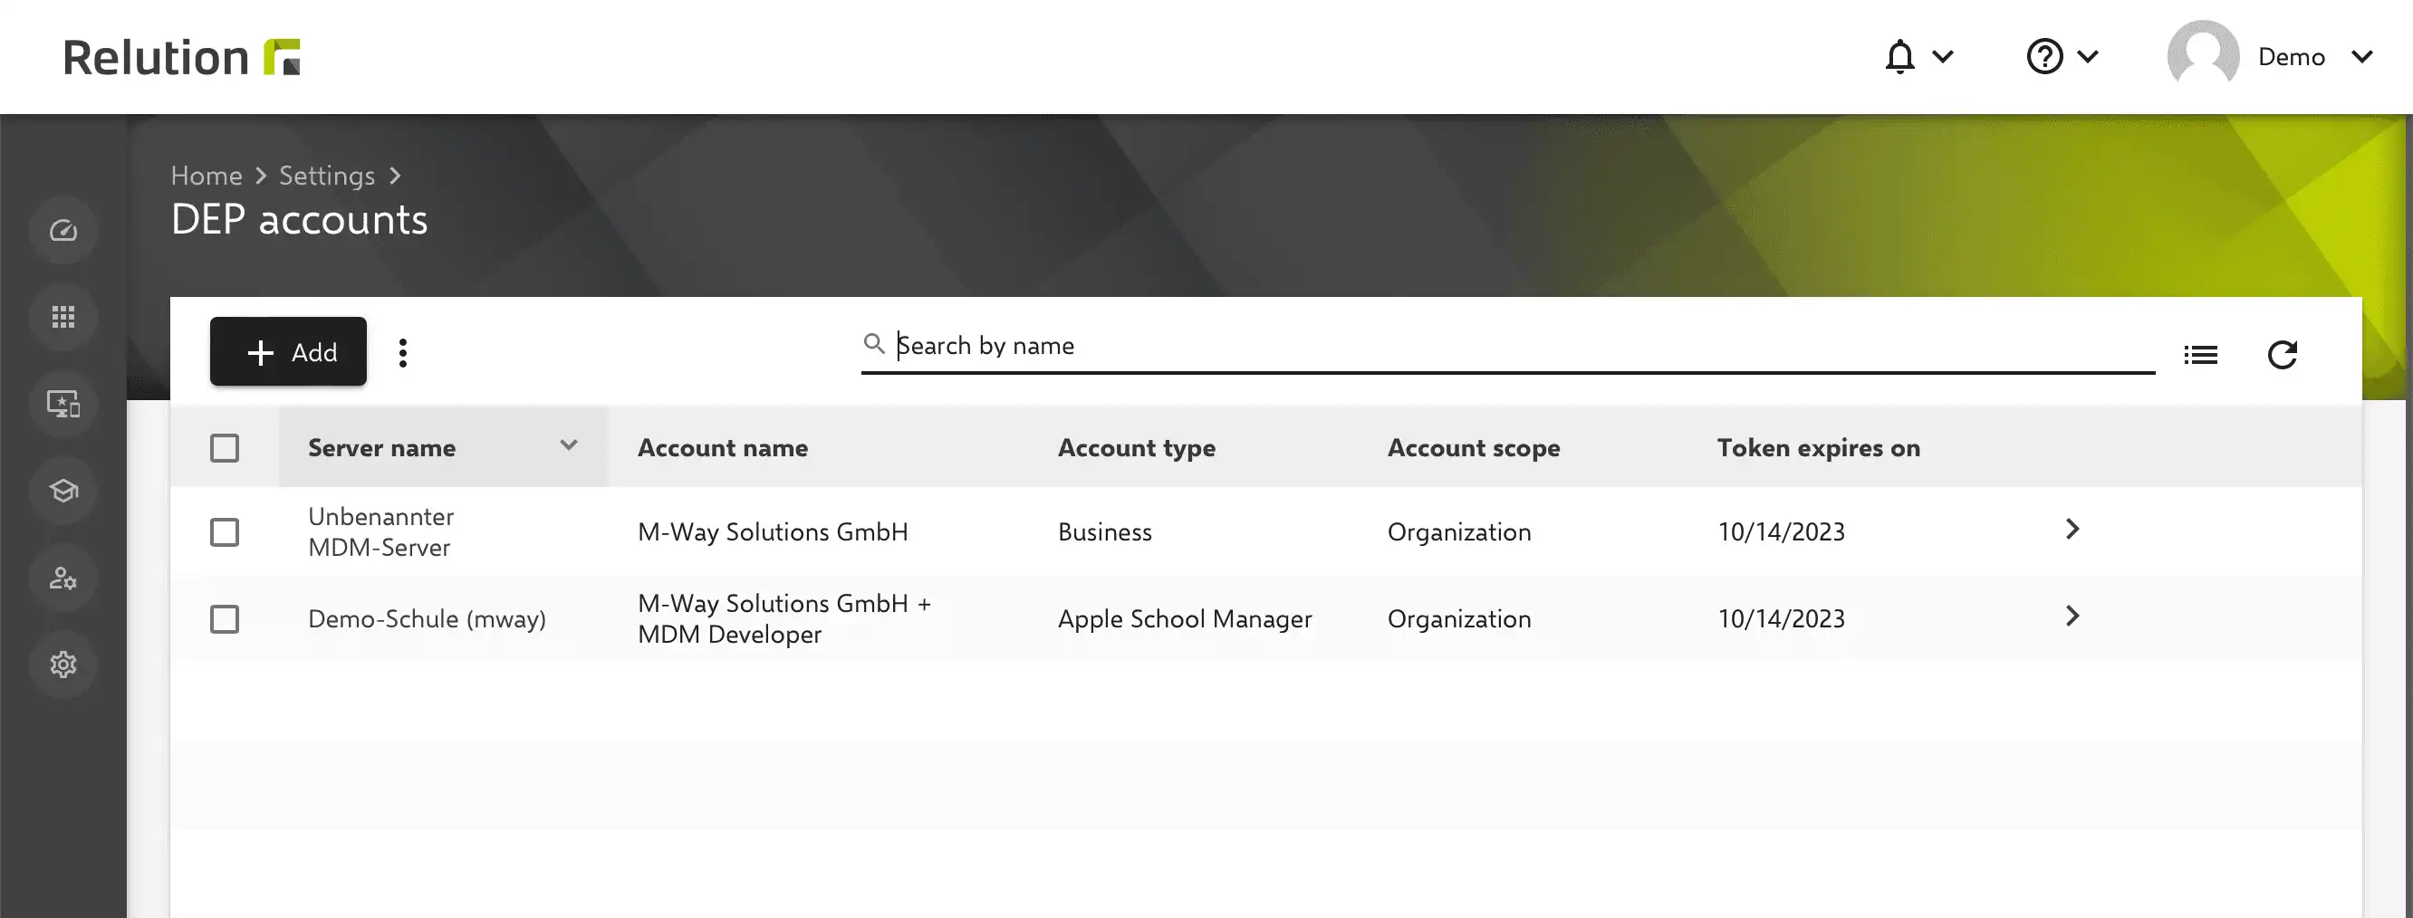Open the users management sidebar icon

pyautogui.click(x=63, y=579)
